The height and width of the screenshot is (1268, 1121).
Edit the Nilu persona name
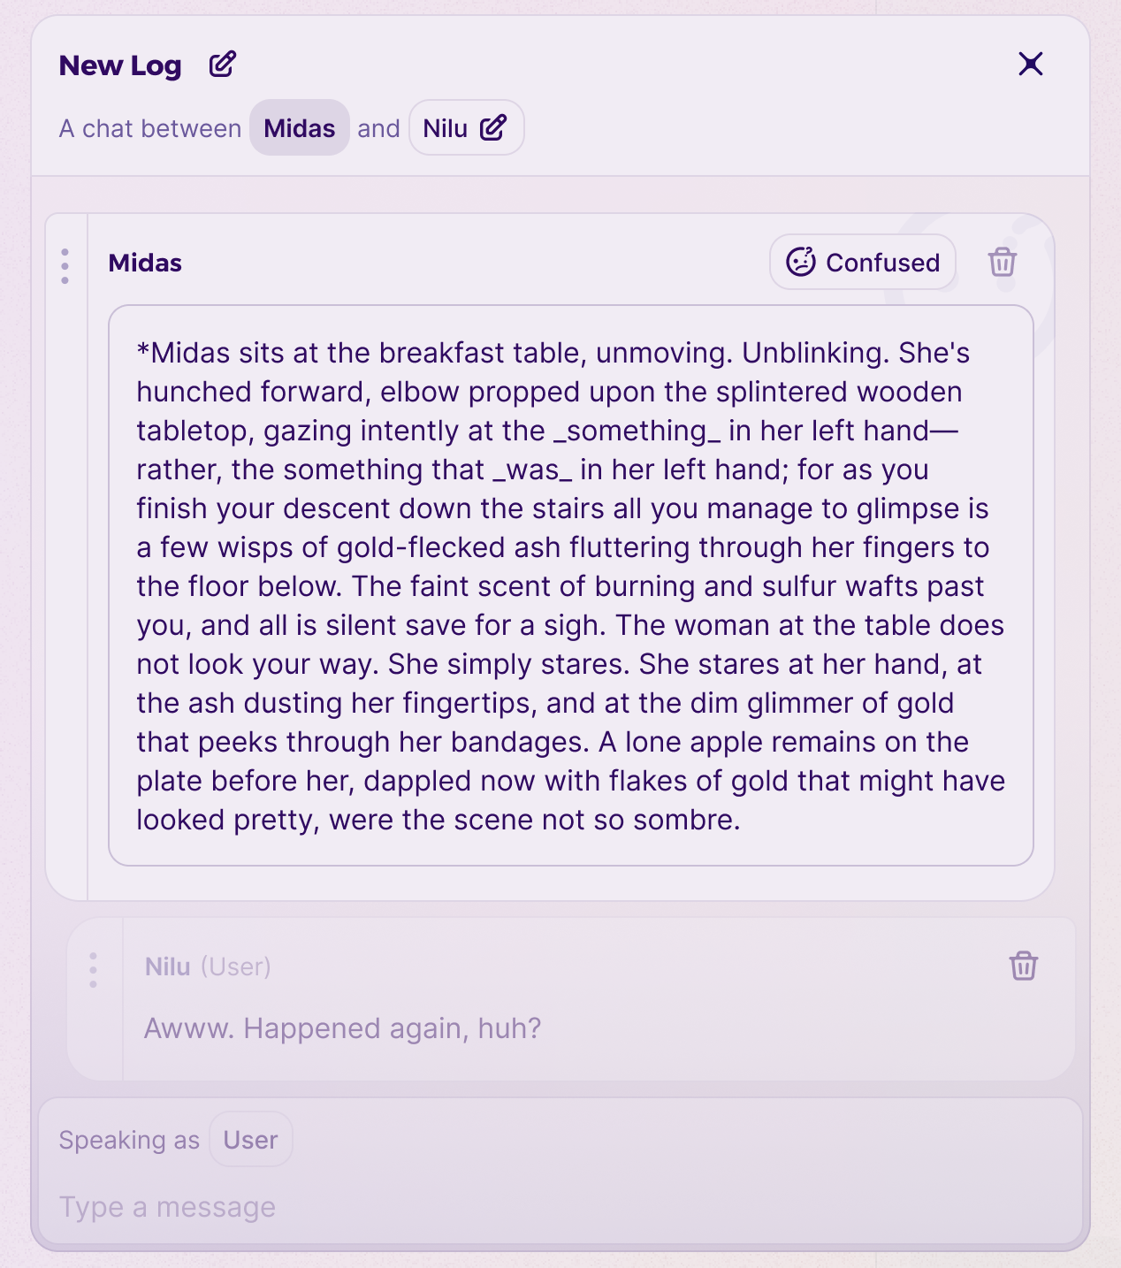point(493,128)
